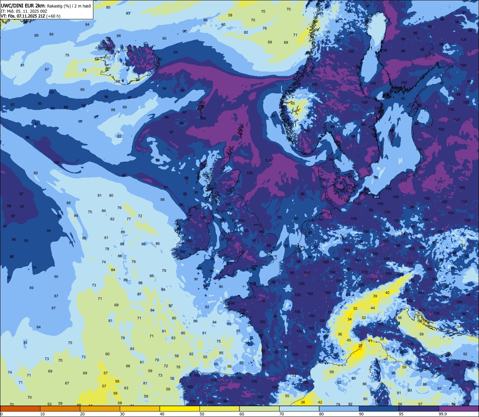Click the legend scale label 40

point(162,414)
